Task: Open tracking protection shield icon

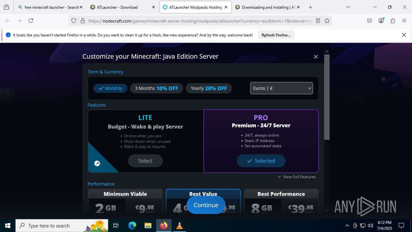Action: point(74,21)
